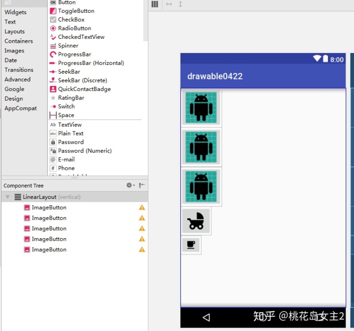Select the SeekBar (Discrete) icon
354x331 pixels.
tap(53, 80)
